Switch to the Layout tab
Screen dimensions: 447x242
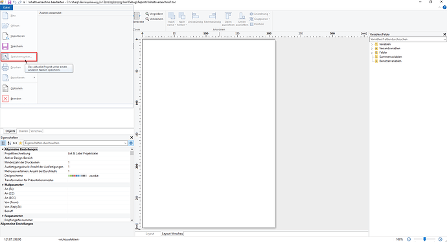tap(150, 234)
